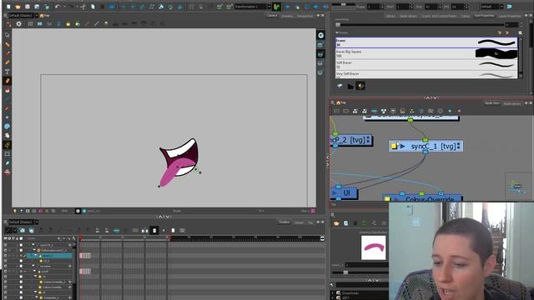The width and height of the screenshot is (534, 300).
Task: Collapse the eraser presets section triangle
Action: 337,33
